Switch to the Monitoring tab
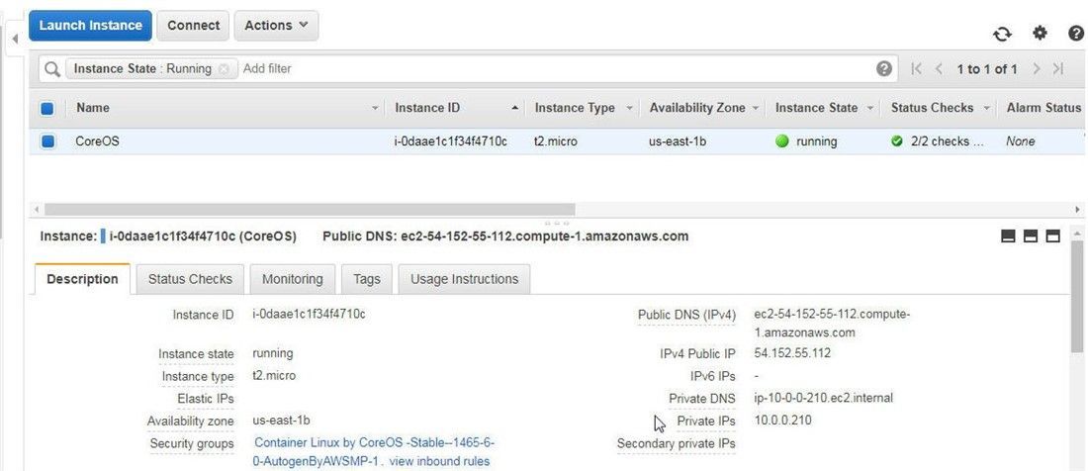Screen dimensions: 1088x471 [292, 279]
